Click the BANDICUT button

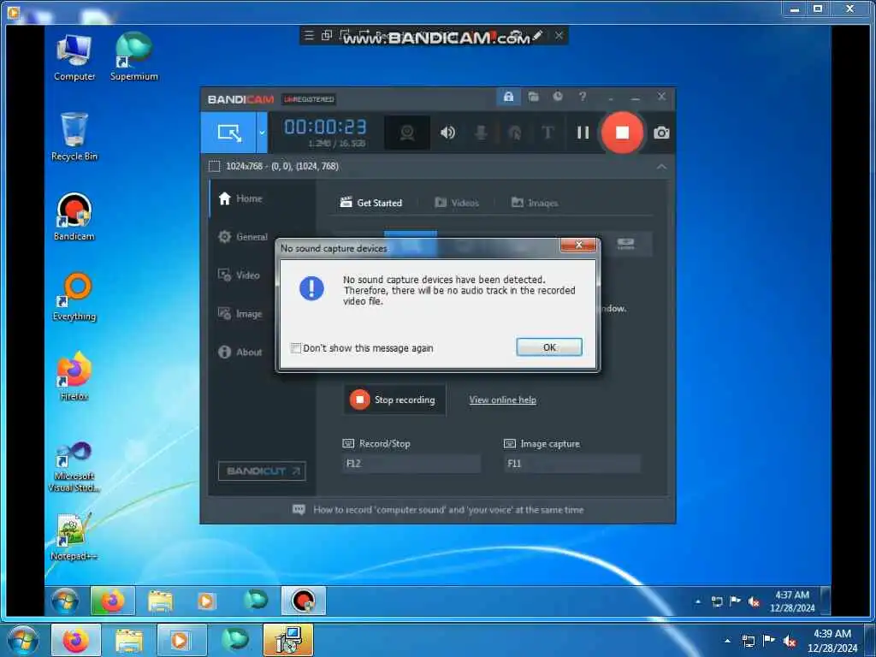[262, 471]
